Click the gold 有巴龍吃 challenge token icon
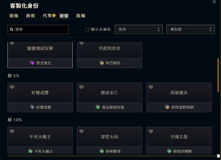Image resolution: width=221 pixels, height=160 pixels. click(102, 63)
